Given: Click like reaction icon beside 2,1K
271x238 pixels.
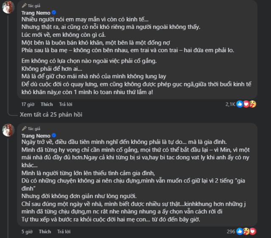Looking at the screenshot, I should pyautogui.click(x=240, y=104).
